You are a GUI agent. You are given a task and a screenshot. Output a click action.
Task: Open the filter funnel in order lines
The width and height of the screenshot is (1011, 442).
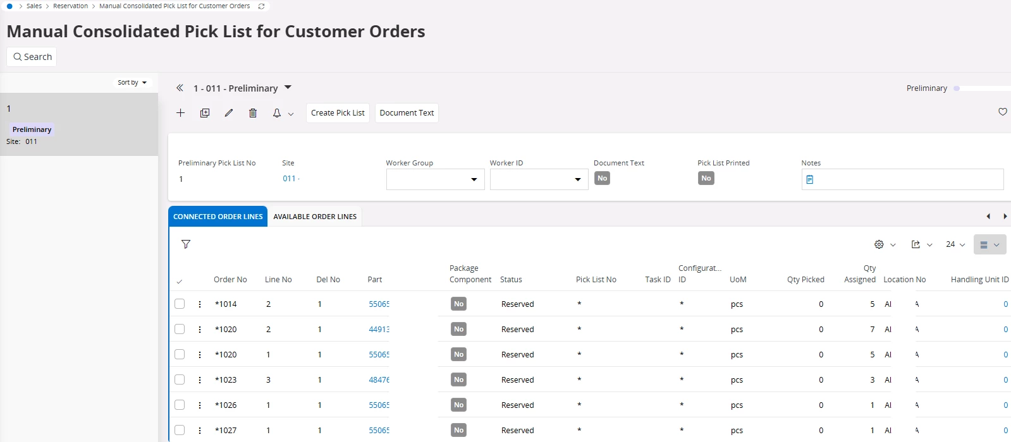pos(186,244)
